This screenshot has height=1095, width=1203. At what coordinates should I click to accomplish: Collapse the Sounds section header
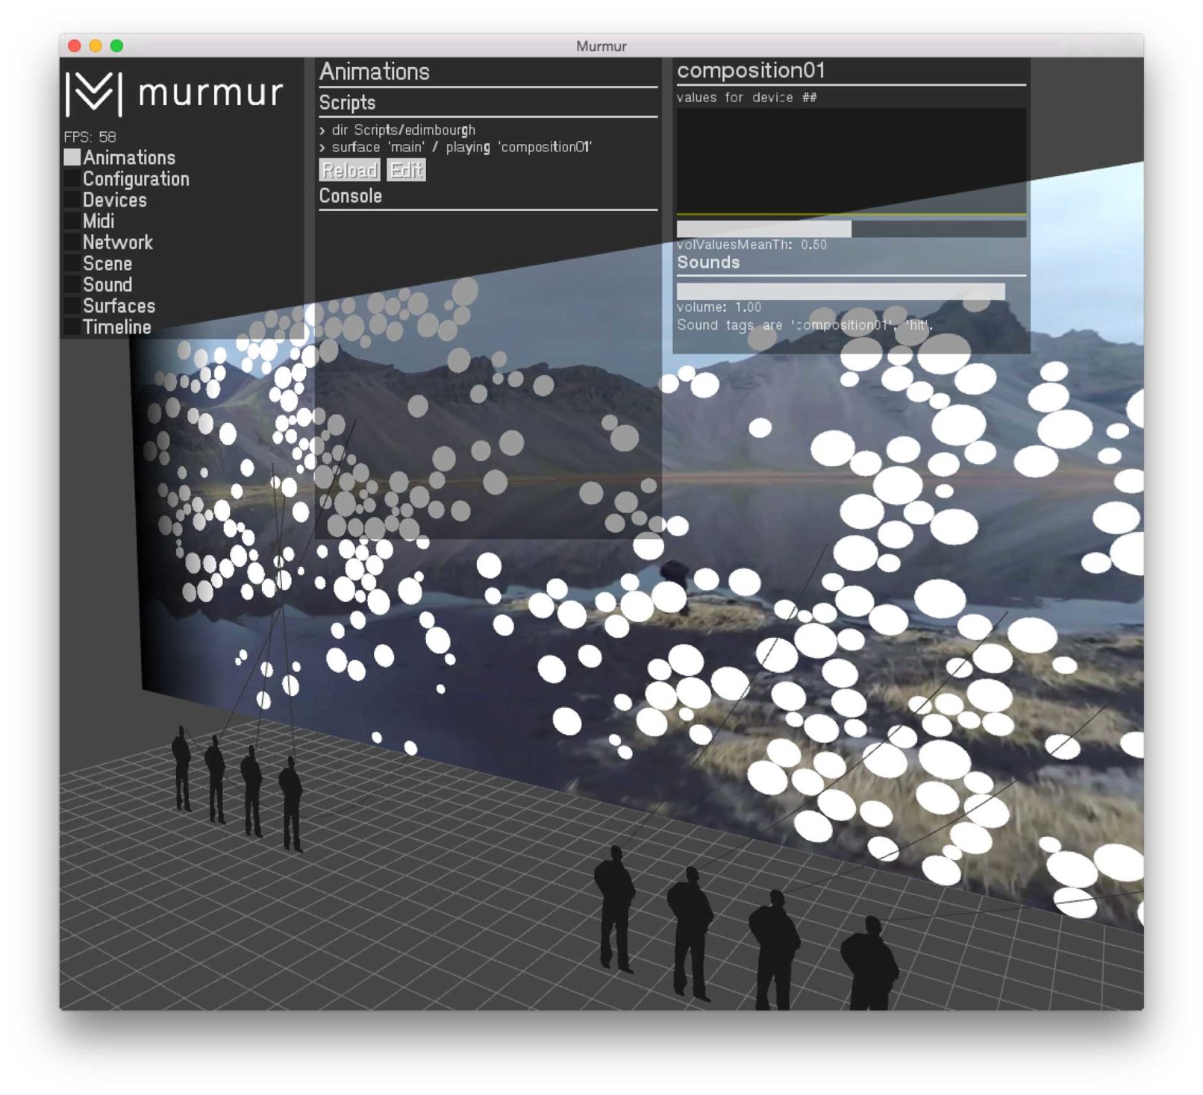pos(708,263)
